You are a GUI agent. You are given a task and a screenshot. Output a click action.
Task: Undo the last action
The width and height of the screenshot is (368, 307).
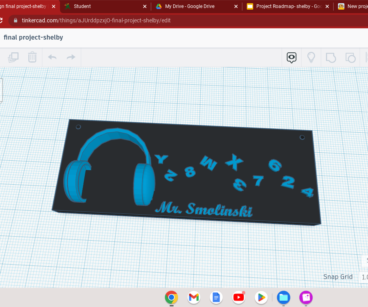52,57
